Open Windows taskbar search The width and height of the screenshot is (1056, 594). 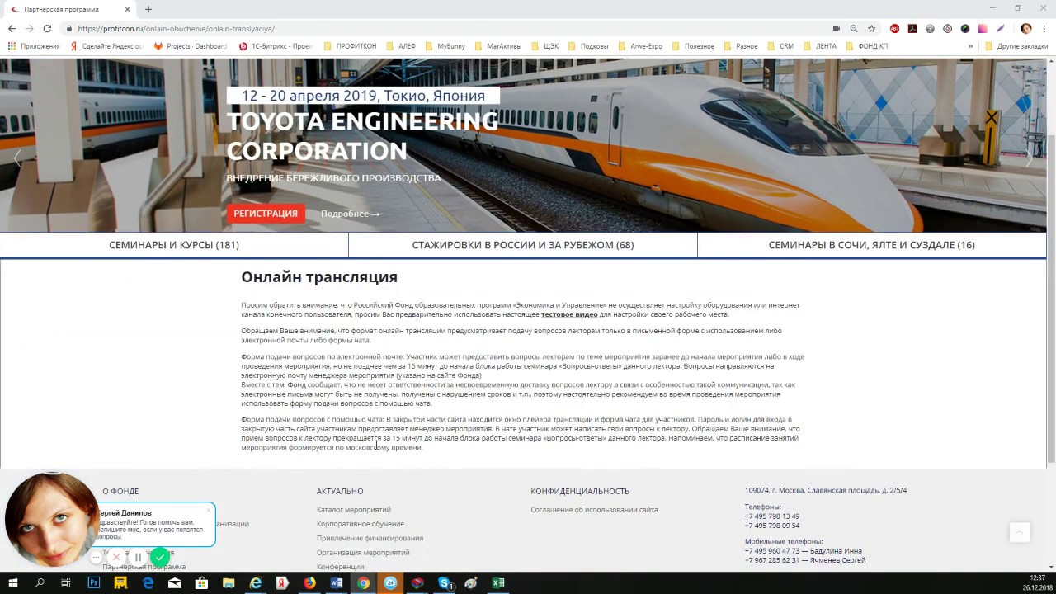click(40, 583)
